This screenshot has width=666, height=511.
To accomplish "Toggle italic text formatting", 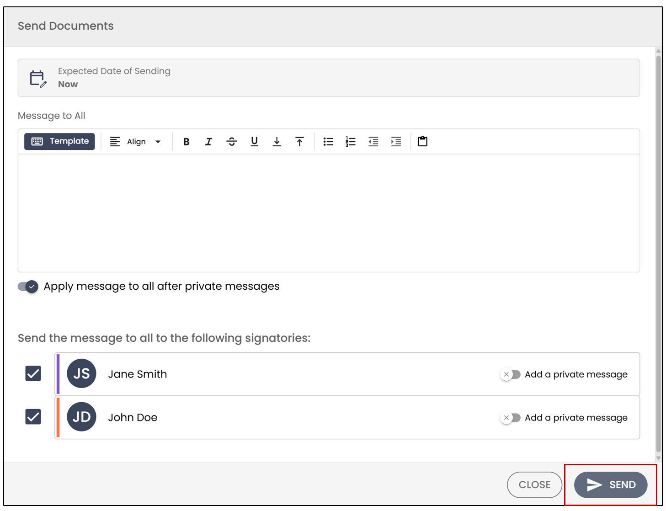I will pyautogui.click(x=208, y=142).
